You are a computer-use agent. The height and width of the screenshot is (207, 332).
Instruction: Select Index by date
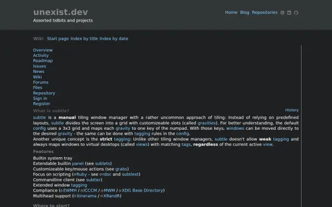(114, 39)
